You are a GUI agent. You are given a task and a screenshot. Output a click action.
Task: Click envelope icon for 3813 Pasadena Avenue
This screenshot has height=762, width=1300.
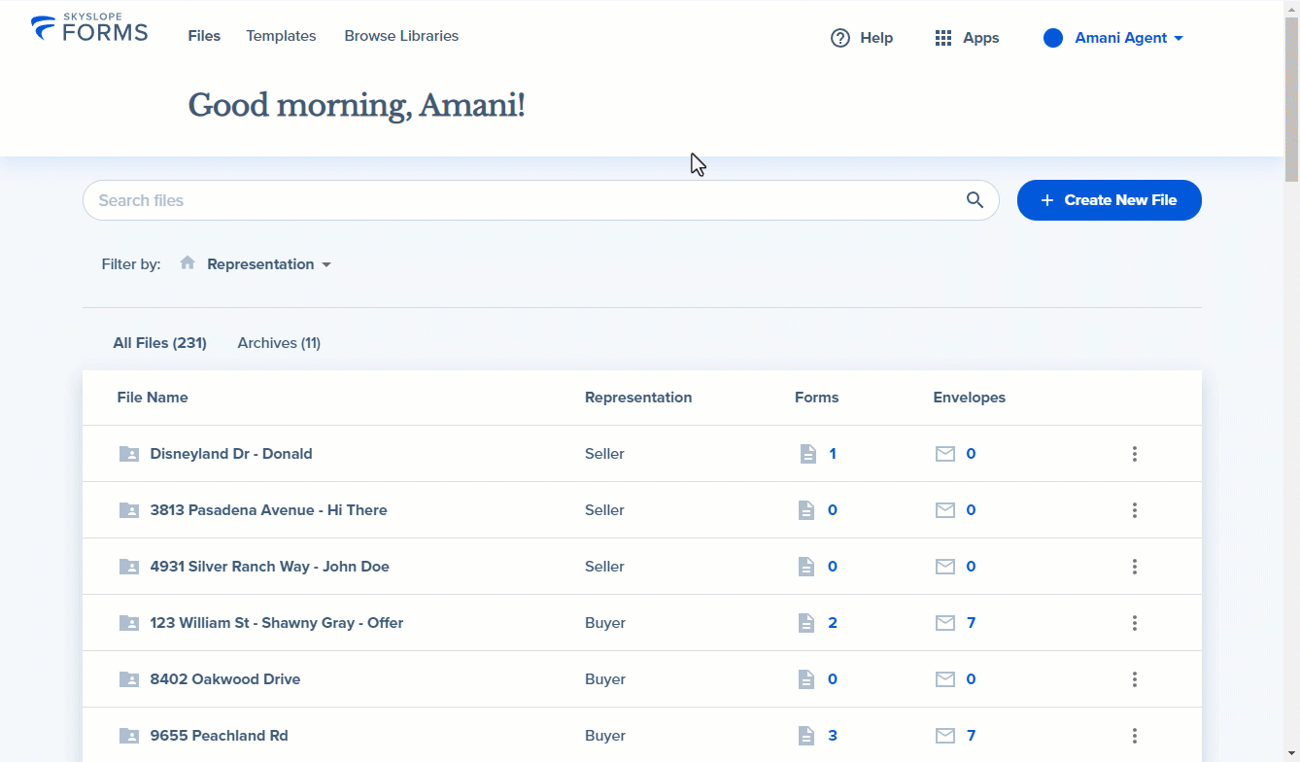click(945, 510)
